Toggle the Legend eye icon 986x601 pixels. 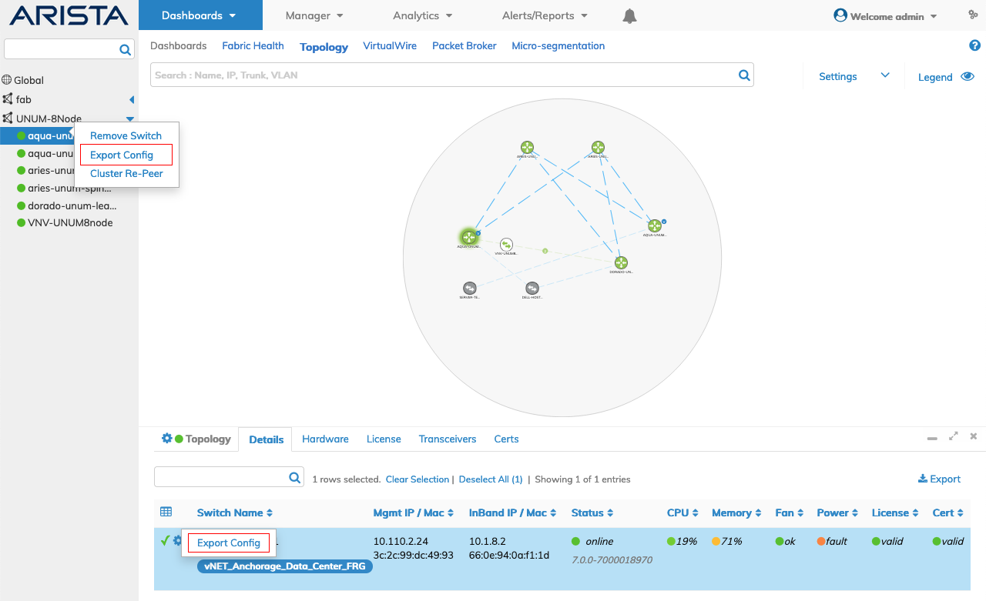[x=968, y=77]
